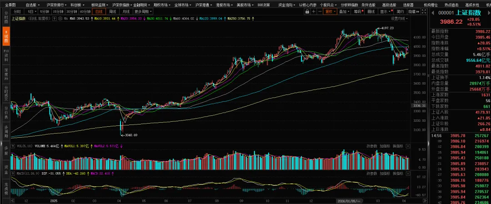Image resolution: width=491 pixels, height=204 pixels.
Task: Click 简约 button
Action: click(400, 11)
